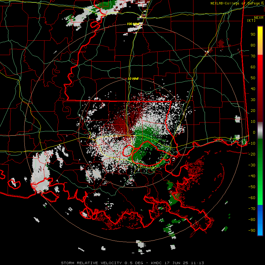Image resolution: width=265 pixels, height=265 pixels.
Task: Click the positive 20 knot scale value
Action: click(x=253, y=110)
